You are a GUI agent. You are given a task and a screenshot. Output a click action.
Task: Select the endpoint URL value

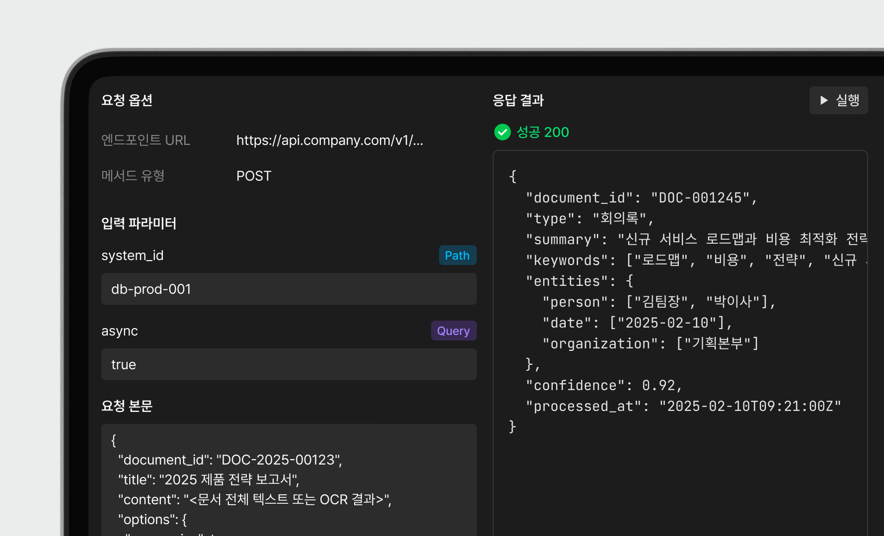(329, 140)
